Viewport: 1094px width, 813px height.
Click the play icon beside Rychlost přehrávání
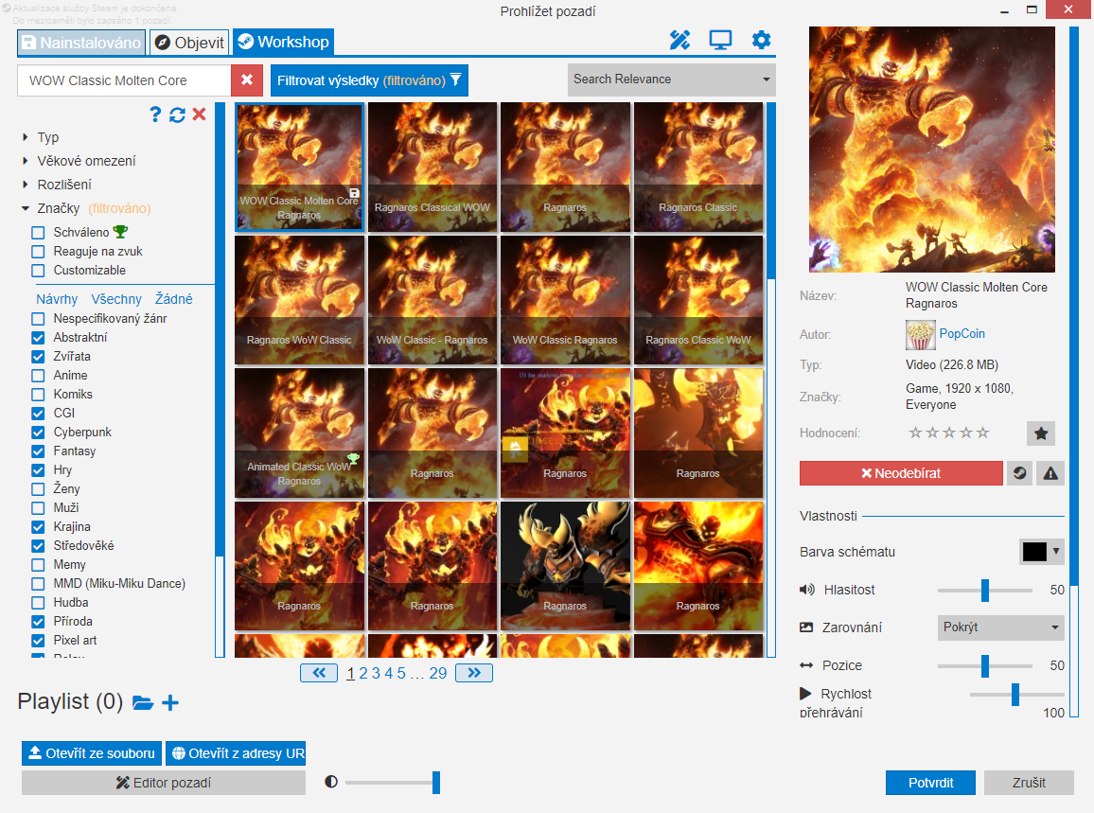coord(806,694)
